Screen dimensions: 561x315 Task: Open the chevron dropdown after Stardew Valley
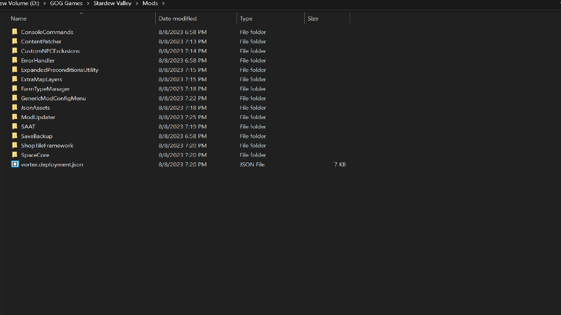pyautogui.click(x=137, y=4)
